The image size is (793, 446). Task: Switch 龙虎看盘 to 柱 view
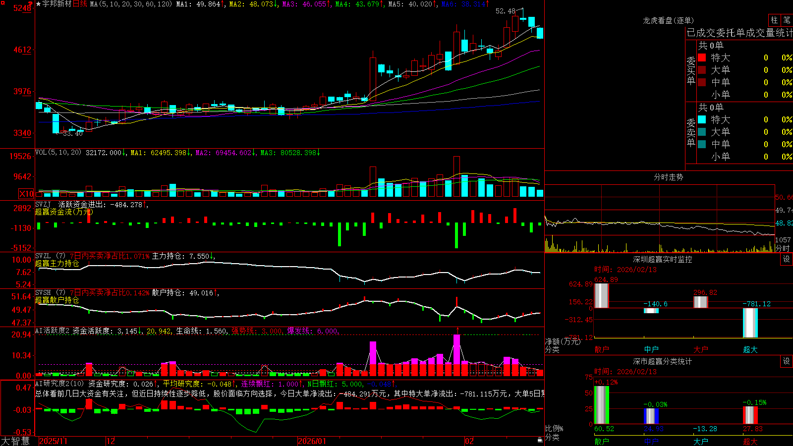(774, 20)
